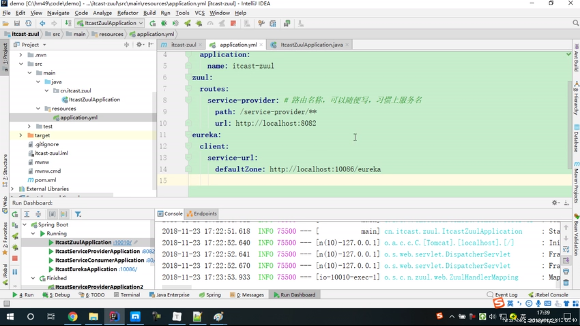Open the Build menu
The image size is (580, 326).
coord(149,13)
